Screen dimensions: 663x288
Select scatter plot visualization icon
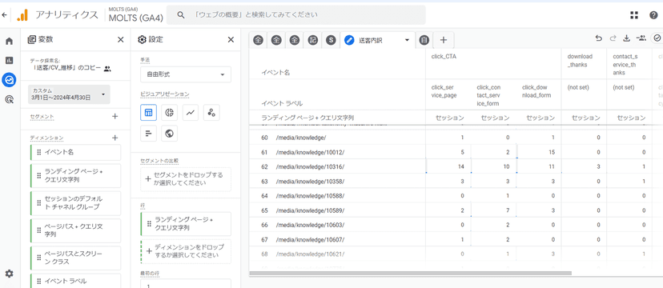pos(211,113)
